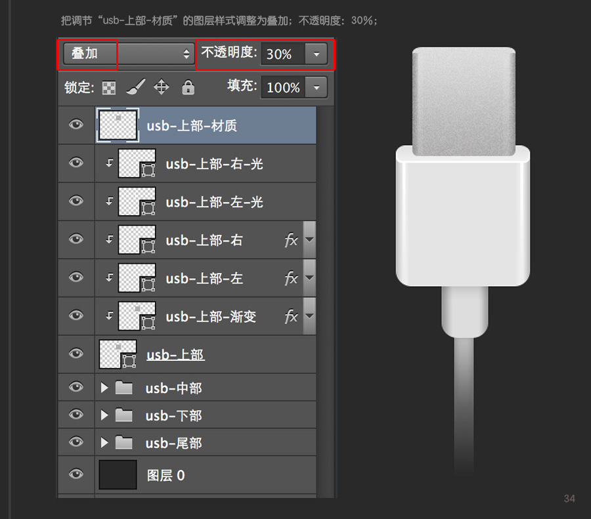Expand effects list of usb-上部-右 layer
Screen dimensions: 591x519
click(309, 239)
